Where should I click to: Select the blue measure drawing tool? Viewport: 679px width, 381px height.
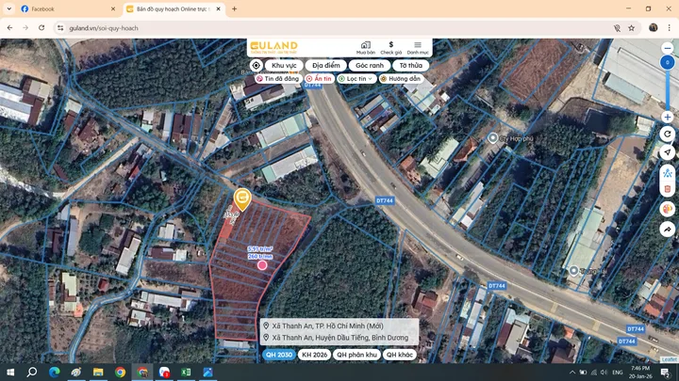coord(668,173)
